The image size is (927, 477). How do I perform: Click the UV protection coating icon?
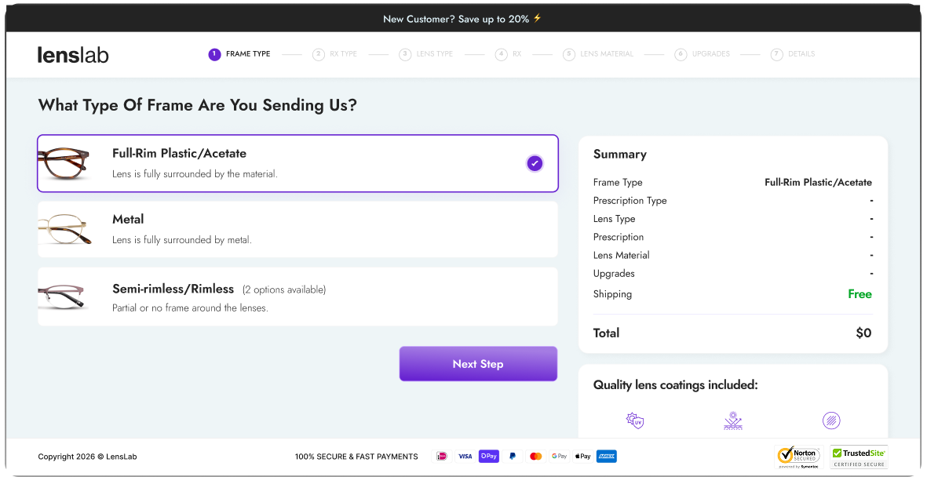(x=635, y=421)
